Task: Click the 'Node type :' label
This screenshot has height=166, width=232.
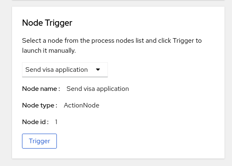Action: [40, 105]
